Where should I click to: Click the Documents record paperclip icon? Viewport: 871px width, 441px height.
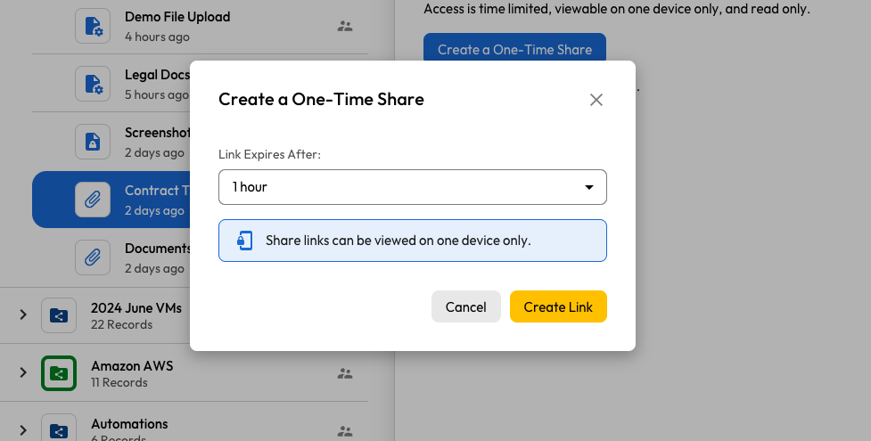pos(93,257)
